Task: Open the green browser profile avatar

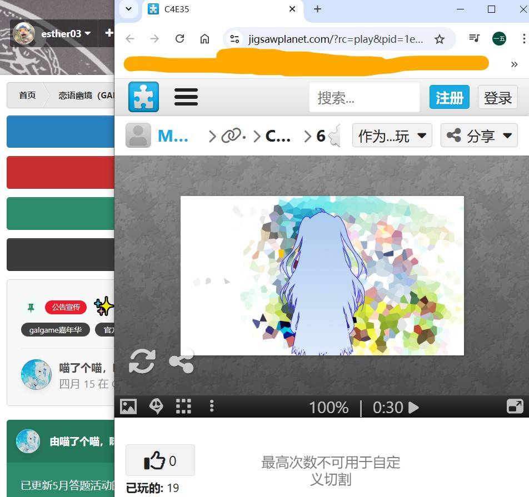Action: [x=500, y=38]
